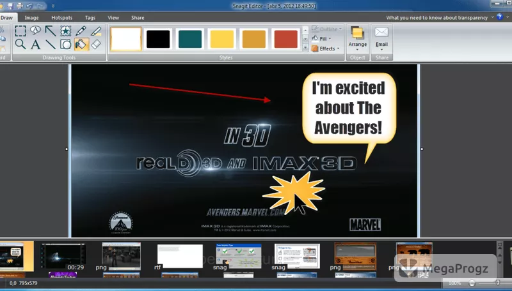This screenshot has width=512, height=291.
Task: Open the blue Help question mark icon
Action: [500, 17]
